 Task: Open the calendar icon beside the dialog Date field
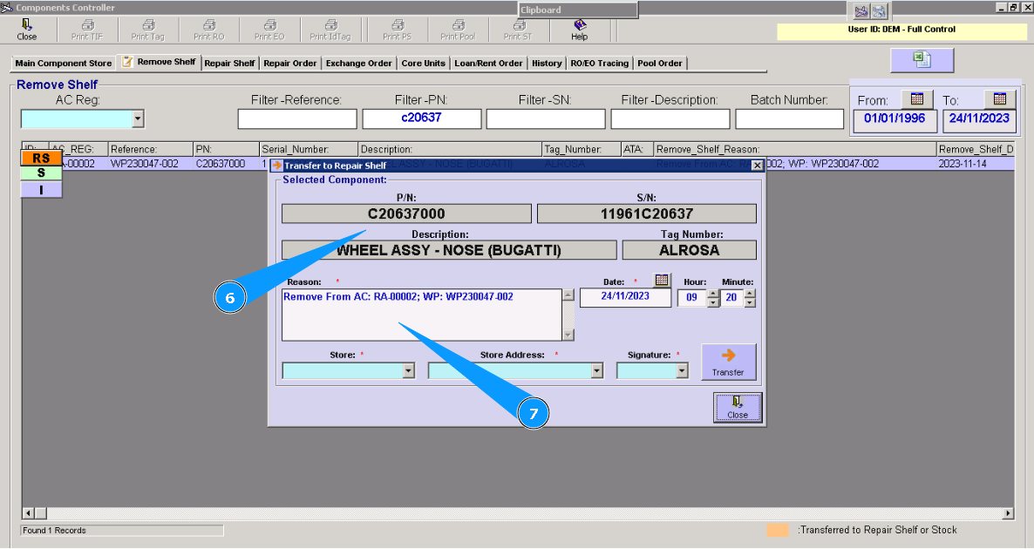click(662, 280)
